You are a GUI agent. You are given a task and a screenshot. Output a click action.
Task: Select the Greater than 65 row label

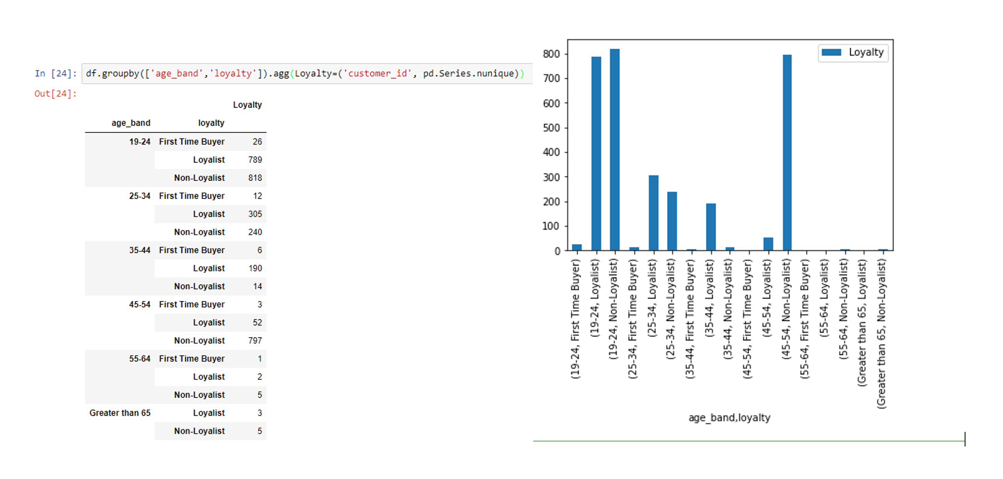[120, 413]
